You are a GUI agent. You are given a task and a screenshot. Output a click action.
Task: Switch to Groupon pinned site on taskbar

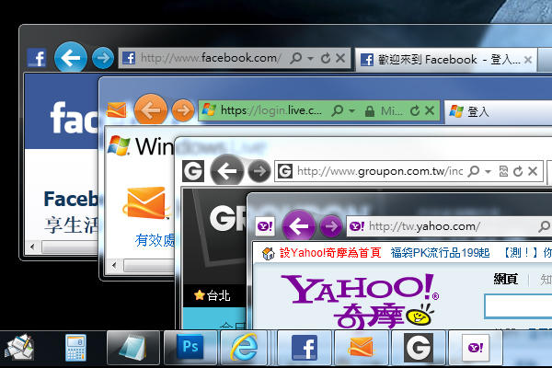pos(419,348)
